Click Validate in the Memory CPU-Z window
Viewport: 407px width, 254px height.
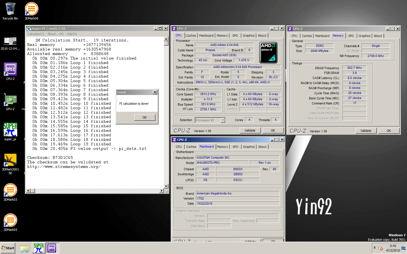pyautogui.click(x=366, y=131)
